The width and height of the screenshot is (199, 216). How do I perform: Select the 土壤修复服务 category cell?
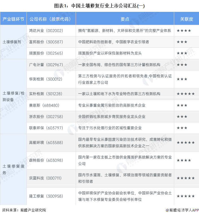click(x=13, y=169)
